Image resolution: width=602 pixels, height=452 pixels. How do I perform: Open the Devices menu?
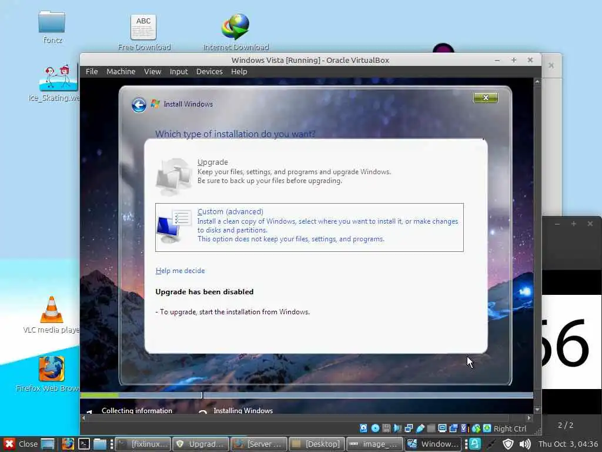tap(210, 71)
